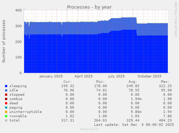The image size is (179, 133).
Task: Click the 'dead' legend label
Action: point(14,103)
